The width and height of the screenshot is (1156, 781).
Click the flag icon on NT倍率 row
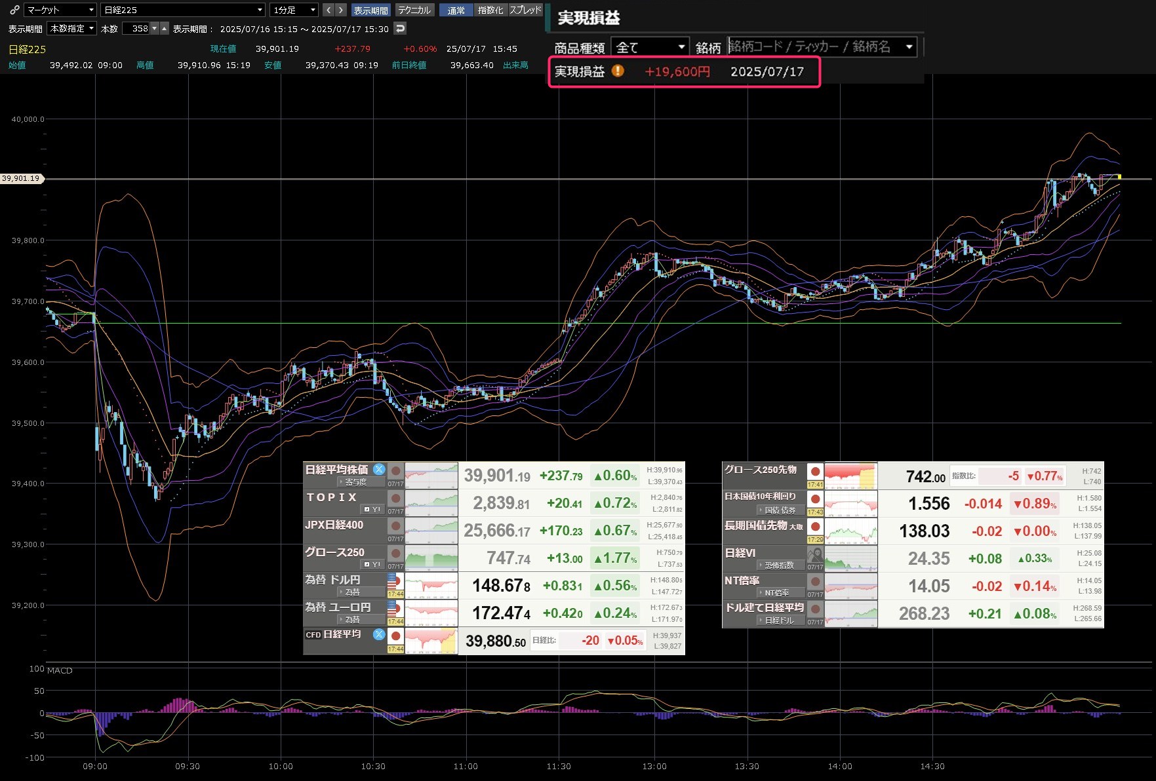815,581
